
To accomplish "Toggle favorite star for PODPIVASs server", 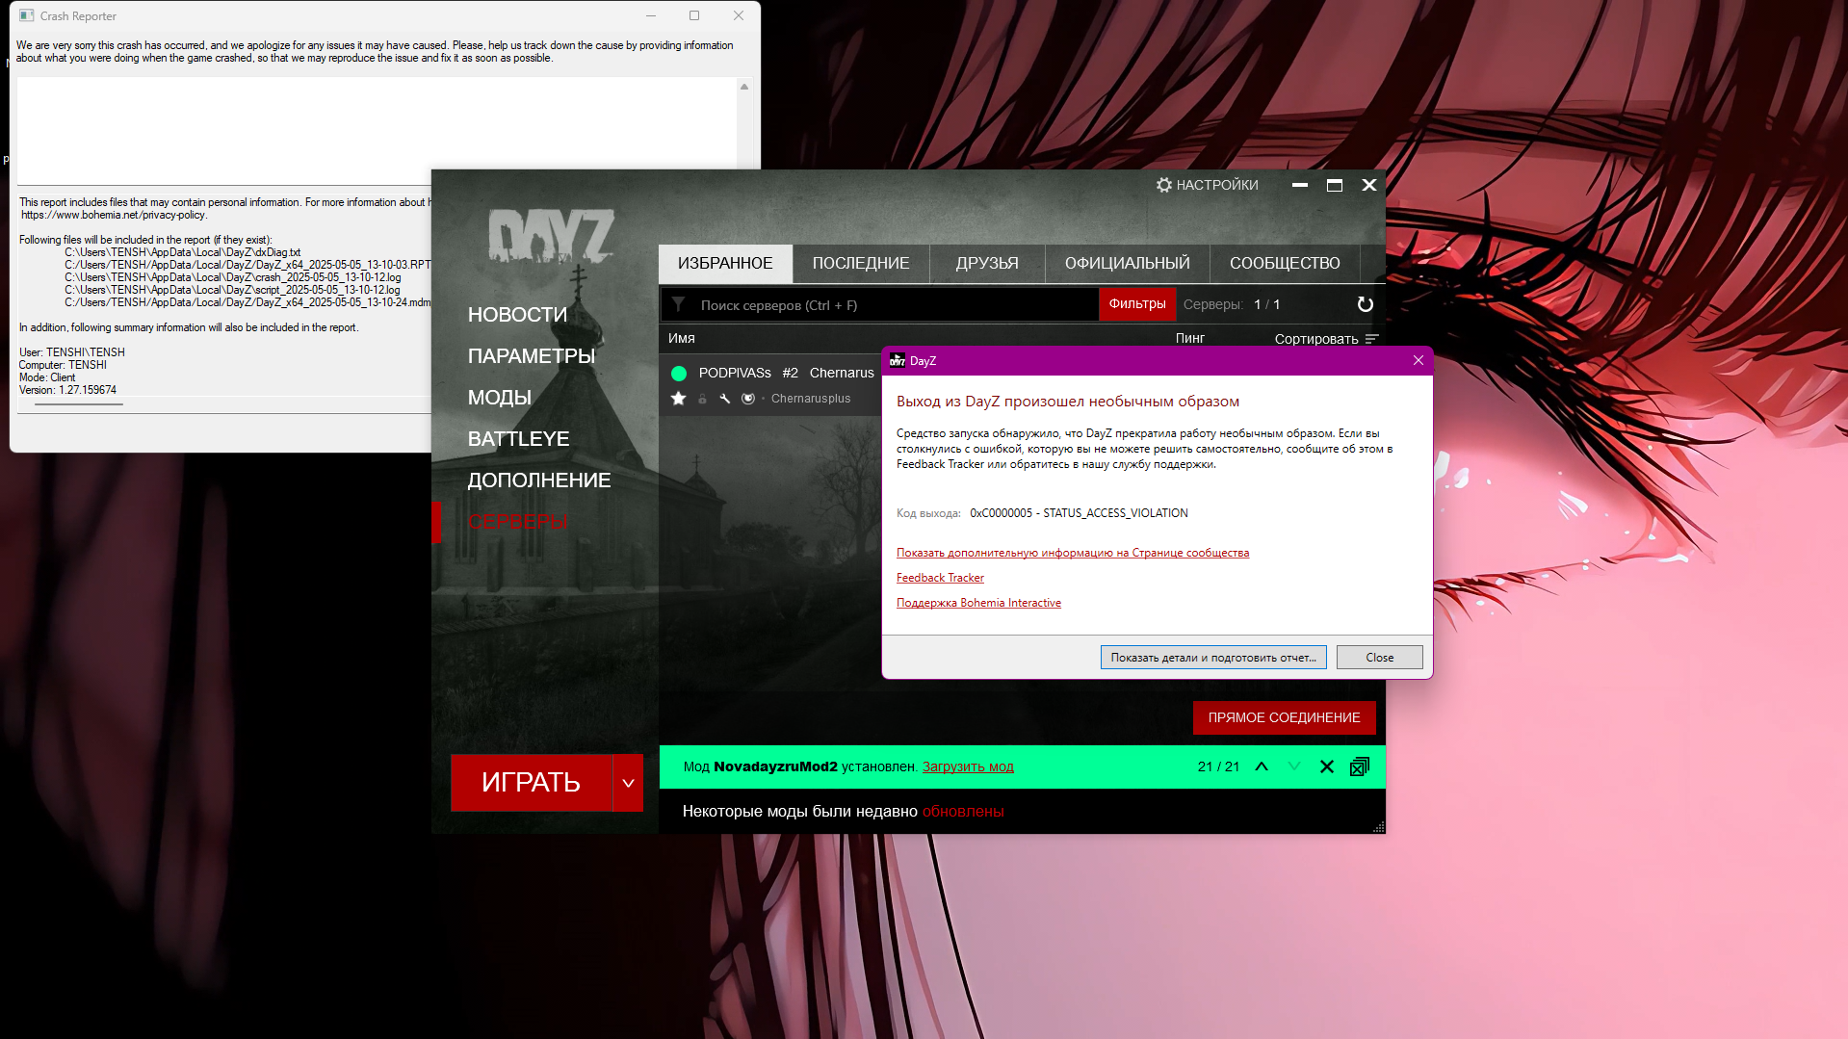I will click(x=678, y=399).
